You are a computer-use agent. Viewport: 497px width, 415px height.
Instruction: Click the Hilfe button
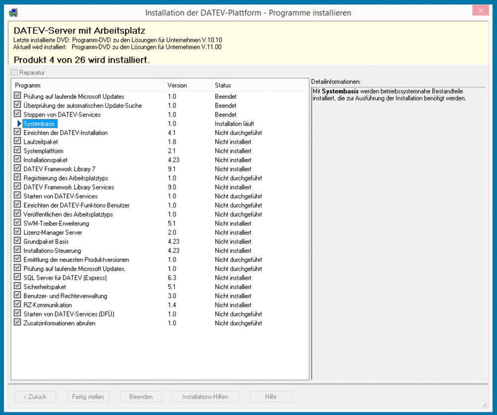coord(271,397)
